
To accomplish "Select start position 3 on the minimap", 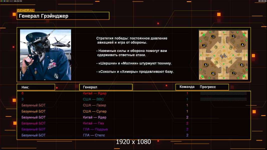I will tap(204, 45).
